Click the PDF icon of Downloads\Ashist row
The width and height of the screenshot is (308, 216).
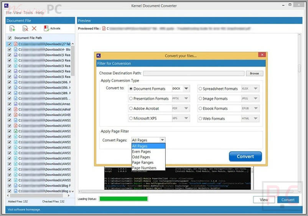tap(15, 109)
